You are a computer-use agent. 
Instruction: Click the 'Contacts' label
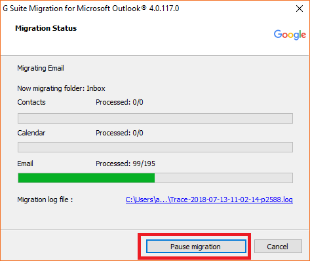pos(31,102)
